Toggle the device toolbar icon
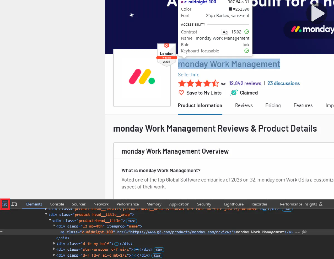Screen dimensions: 334x259 (14, 204)
